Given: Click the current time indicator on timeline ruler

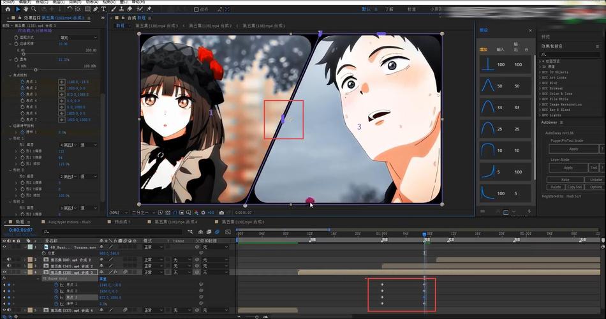Looking at the screenshot, I should pyautogui.click(x=424, y=234).
